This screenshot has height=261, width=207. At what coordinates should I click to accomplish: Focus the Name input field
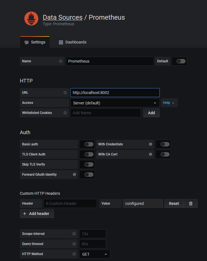tap(110, 61)
